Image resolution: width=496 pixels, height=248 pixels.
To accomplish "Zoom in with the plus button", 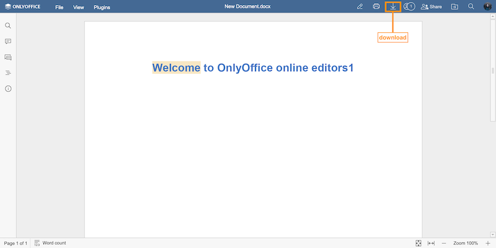I will pos(488,243).
